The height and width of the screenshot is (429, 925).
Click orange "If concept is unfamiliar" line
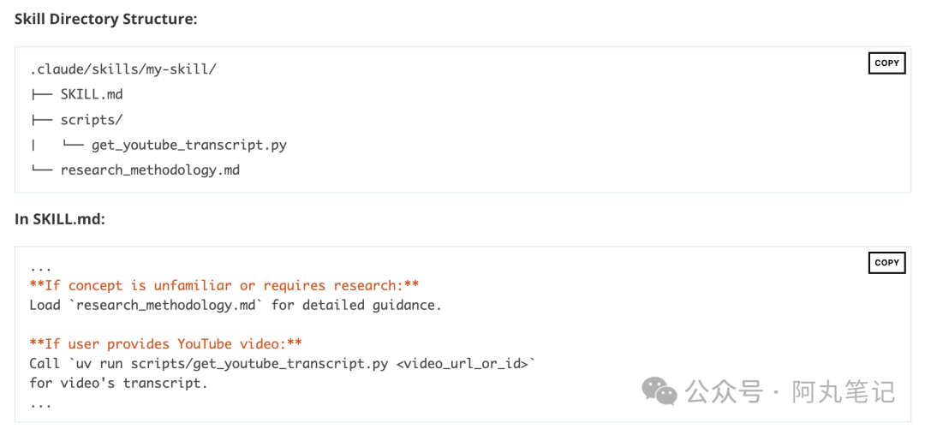[224, 286]
